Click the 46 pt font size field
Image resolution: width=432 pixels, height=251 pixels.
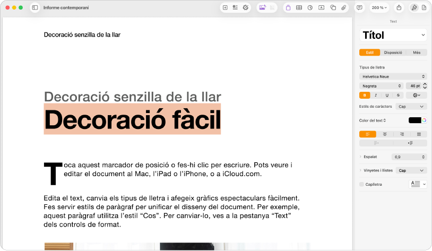pos(413,86)
